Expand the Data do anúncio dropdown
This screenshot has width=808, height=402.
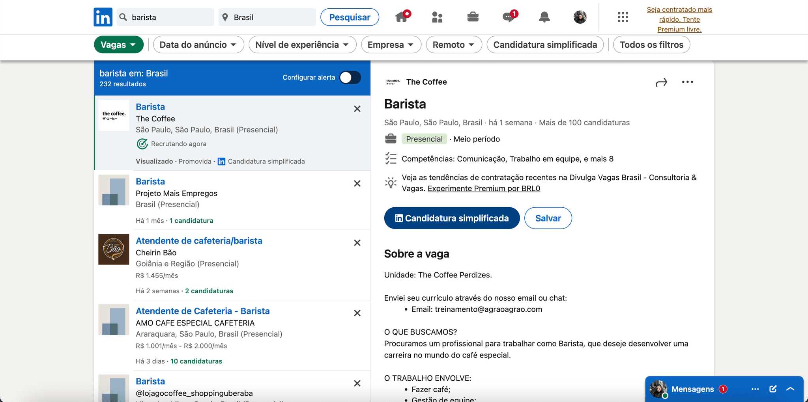click(x=198, y=45)
